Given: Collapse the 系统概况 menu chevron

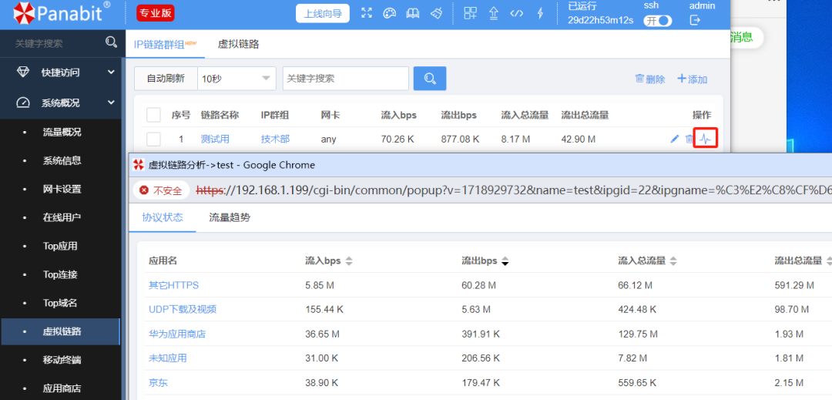Looking at the screenshot, I should 111,103.
